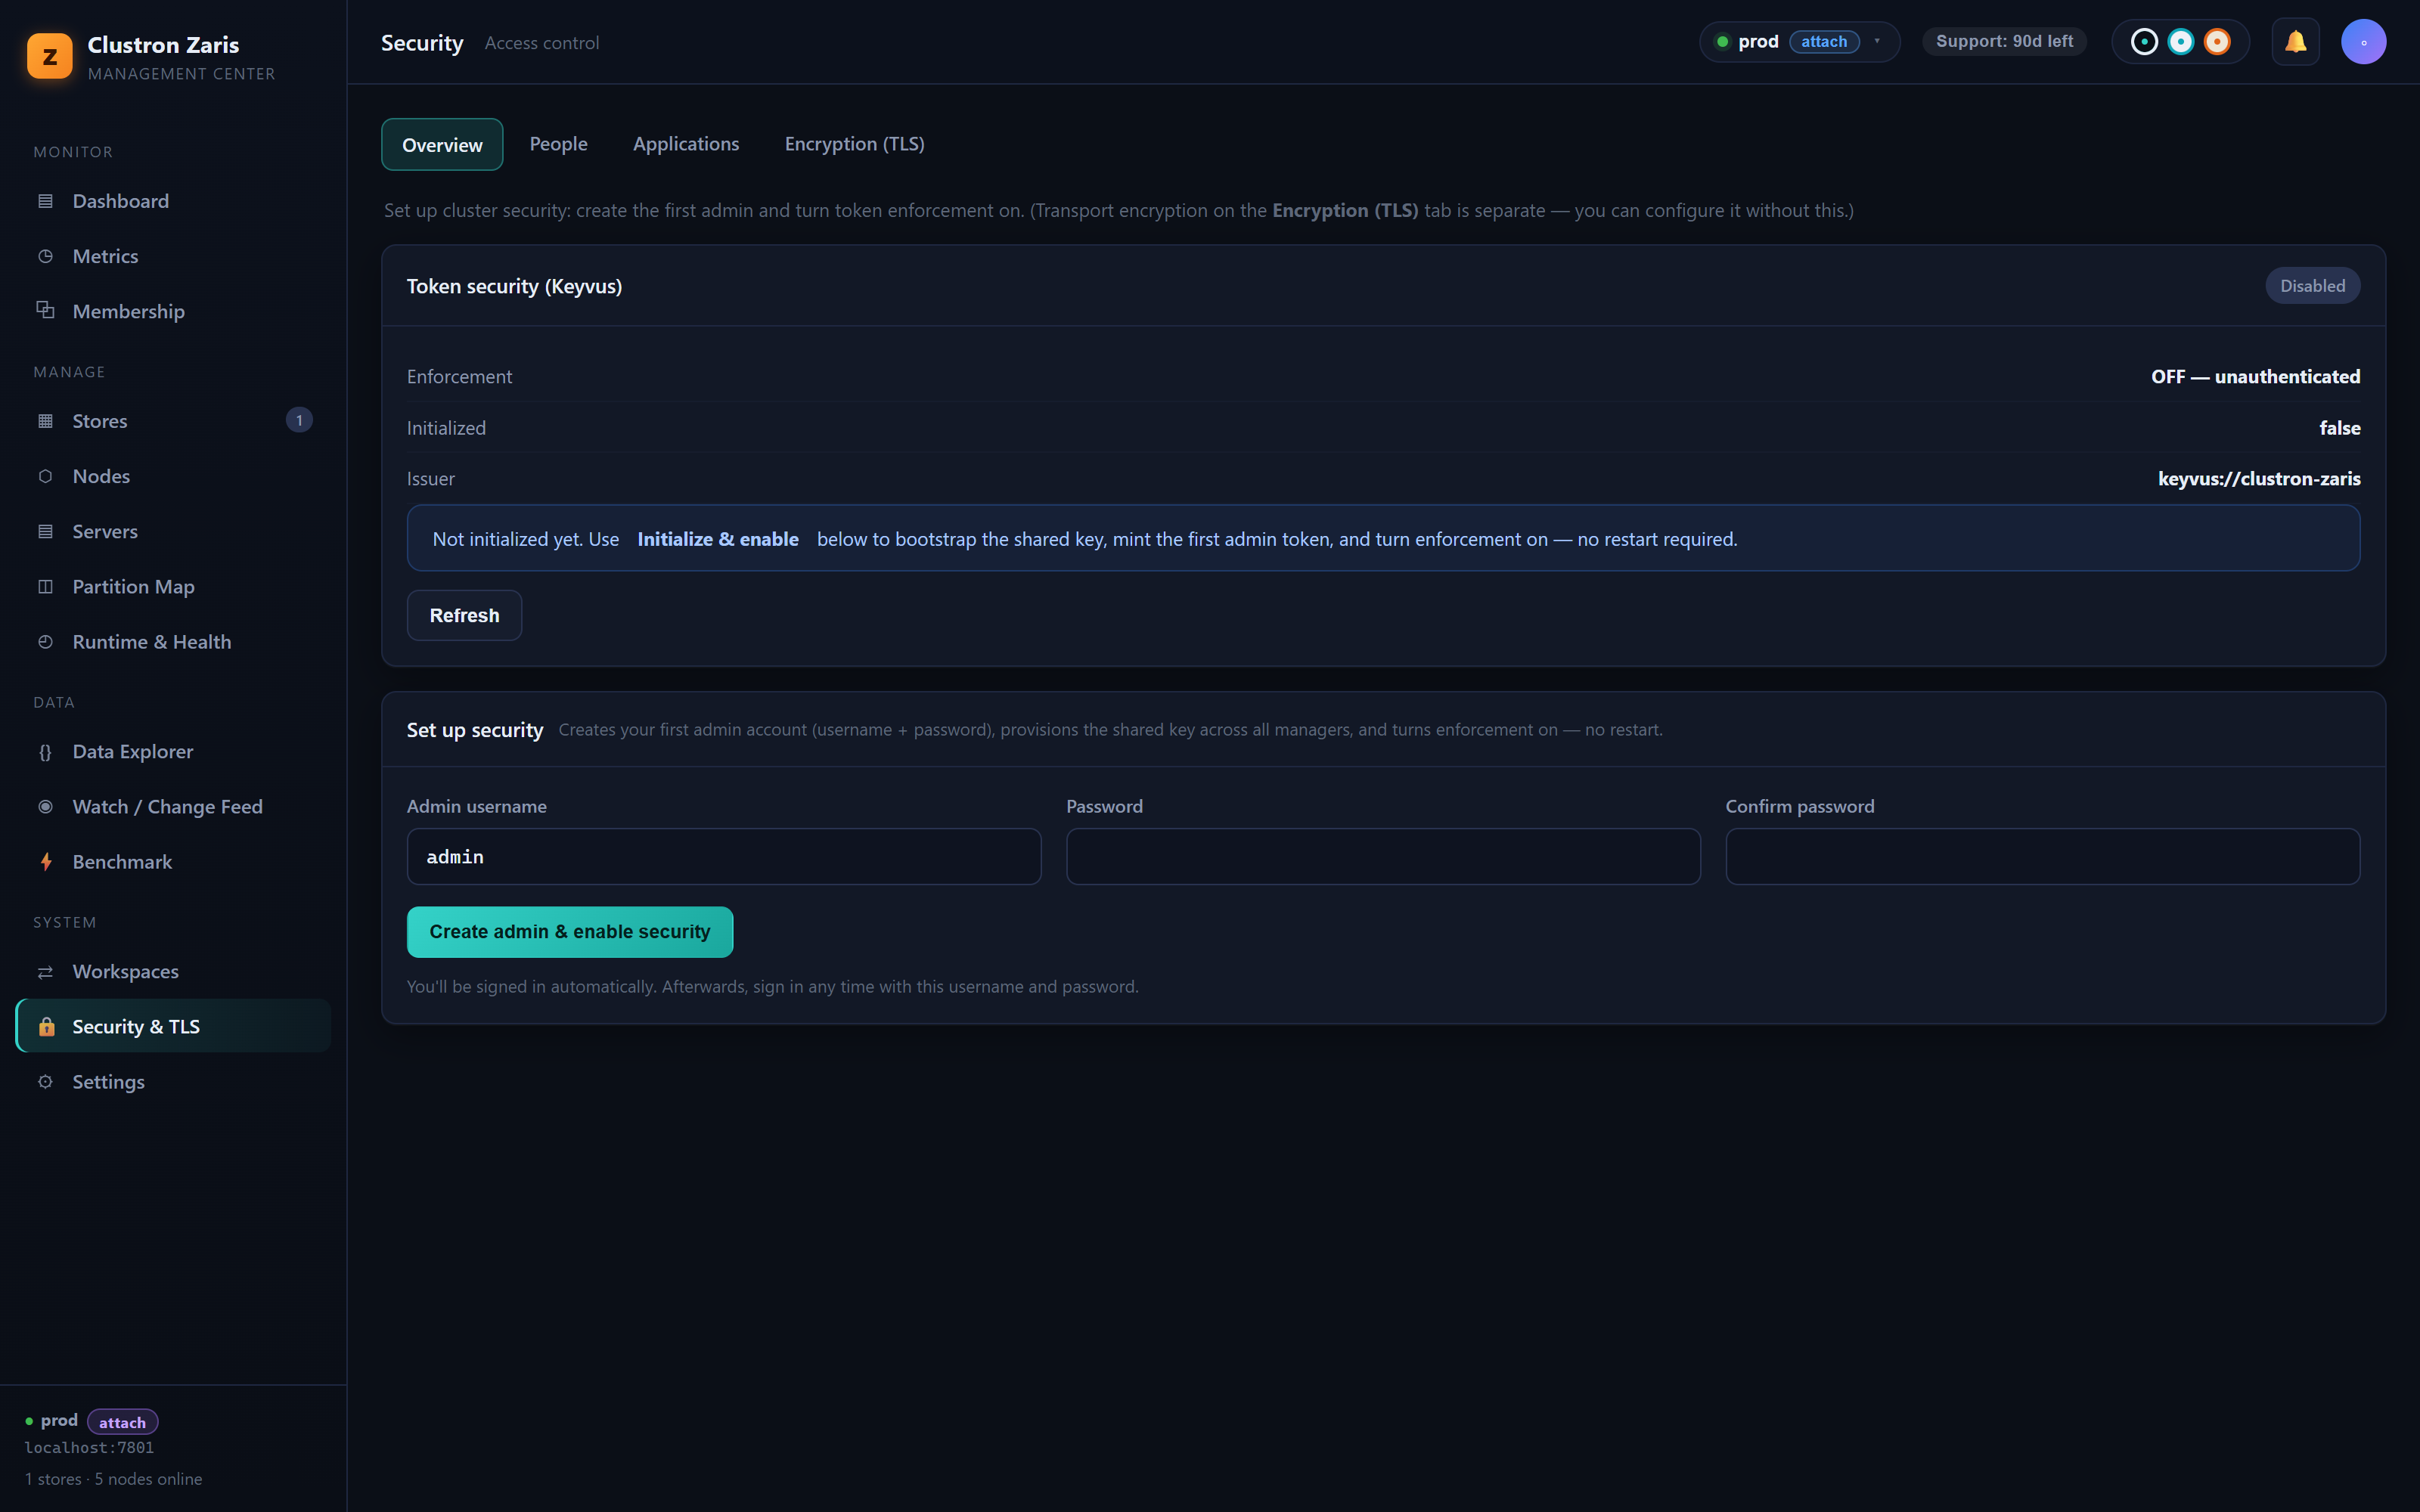
Task: Click the 1 stores · 5 nodes online text
Action: point(114,1479)
